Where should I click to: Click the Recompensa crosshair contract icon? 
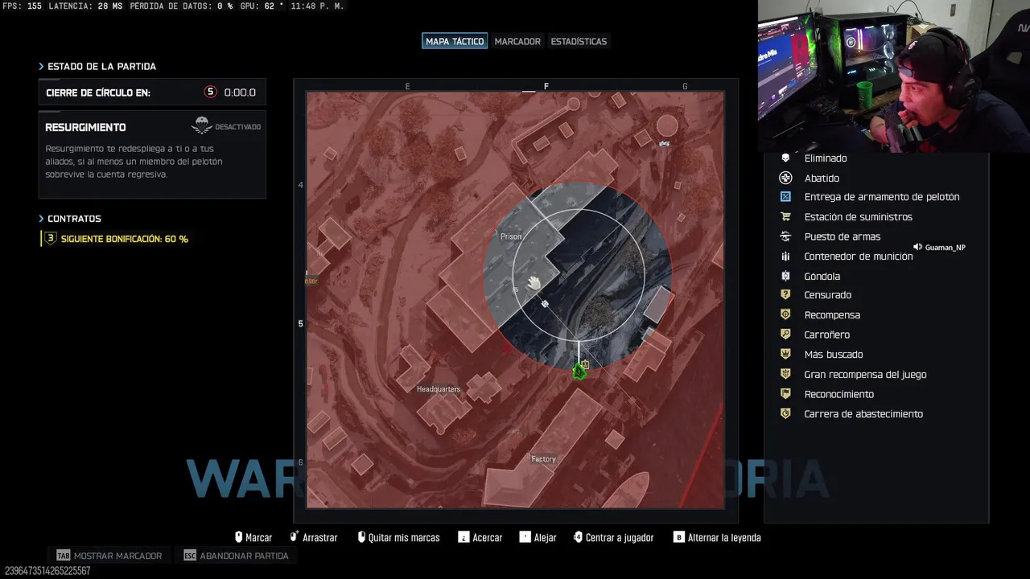[785, 315]
